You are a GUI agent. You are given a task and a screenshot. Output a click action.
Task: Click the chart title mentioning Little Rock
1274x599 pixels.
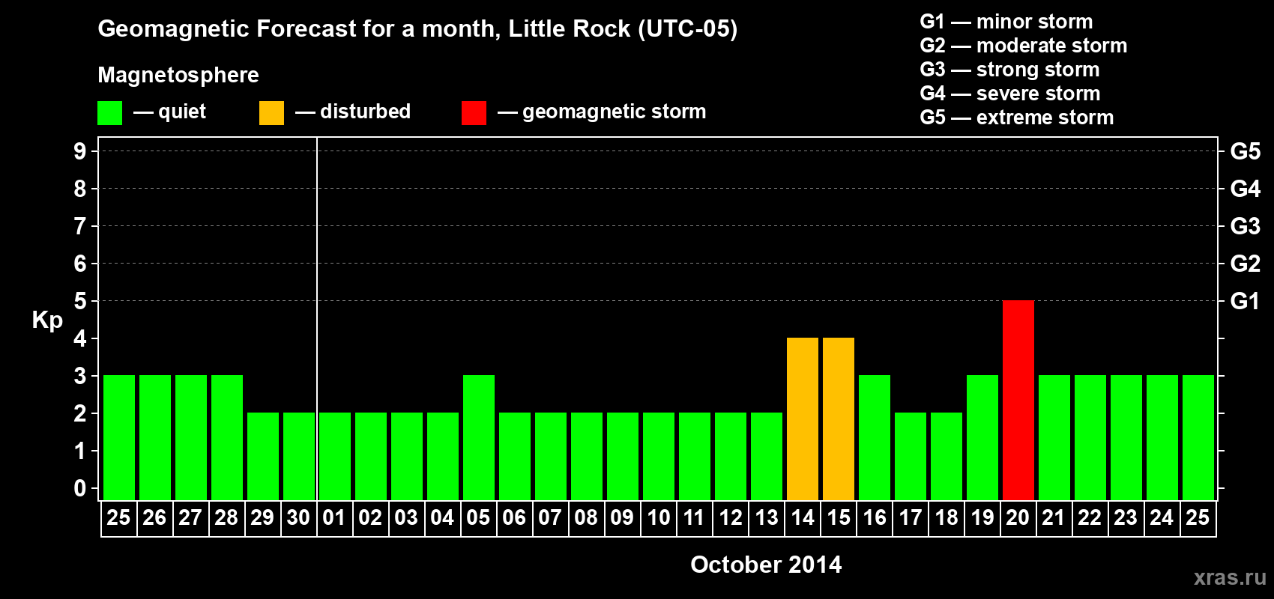tap(417, 28)
